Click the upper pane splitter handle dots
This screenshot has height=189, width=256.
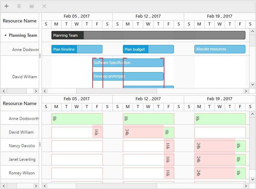coord(40,56)
